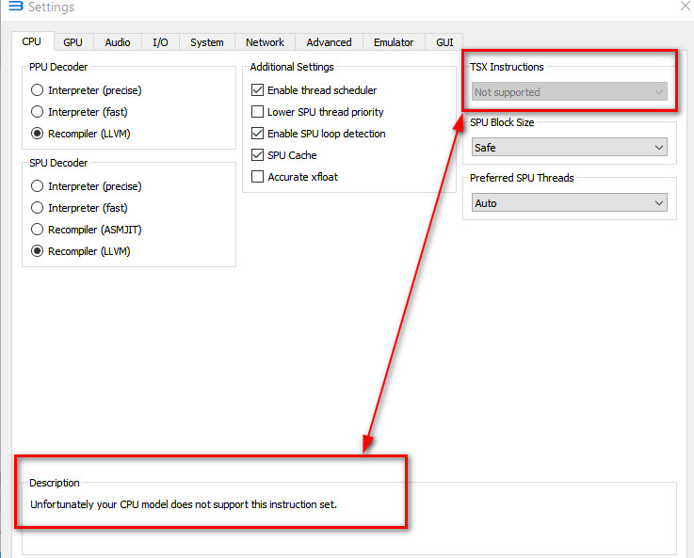Switch to the GPU tab
694x558 pixels.
click(73, 42)
